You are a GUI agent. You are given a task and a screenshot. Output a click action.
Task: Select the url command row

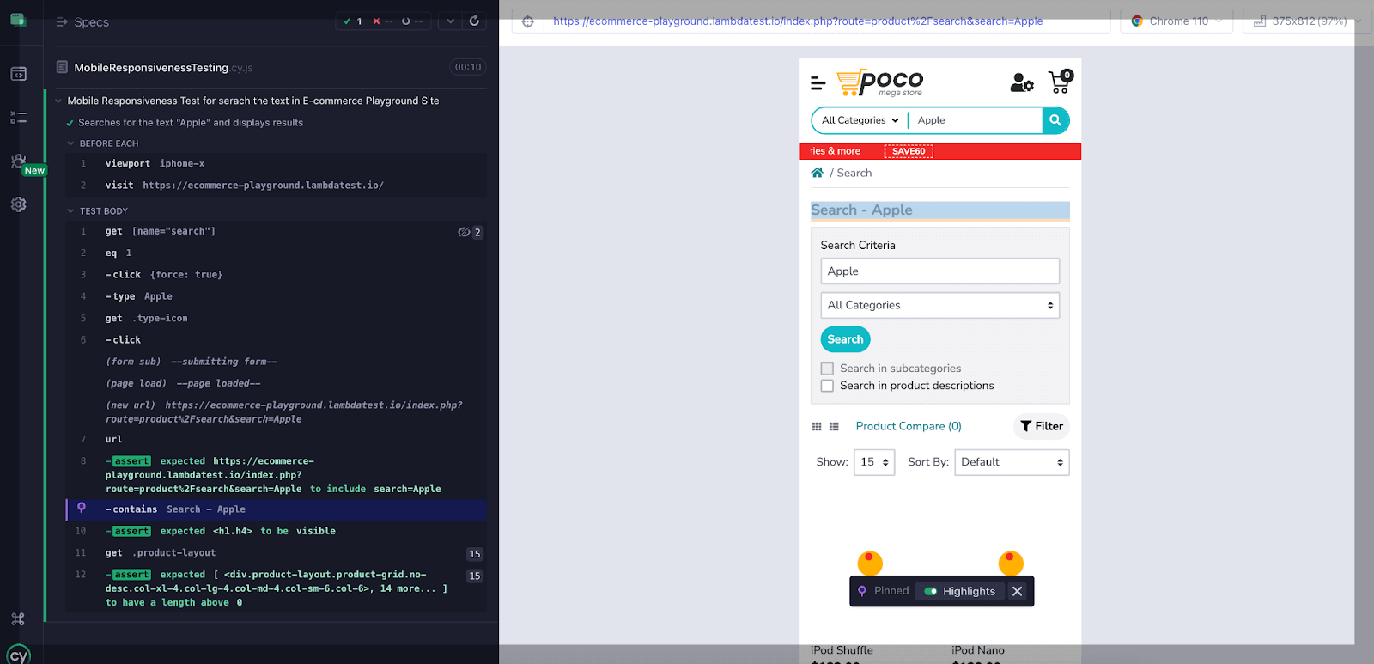277,439
